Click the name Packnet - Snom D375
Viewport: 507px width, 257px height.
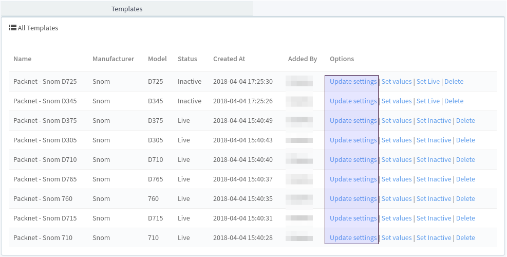(45, 120)
